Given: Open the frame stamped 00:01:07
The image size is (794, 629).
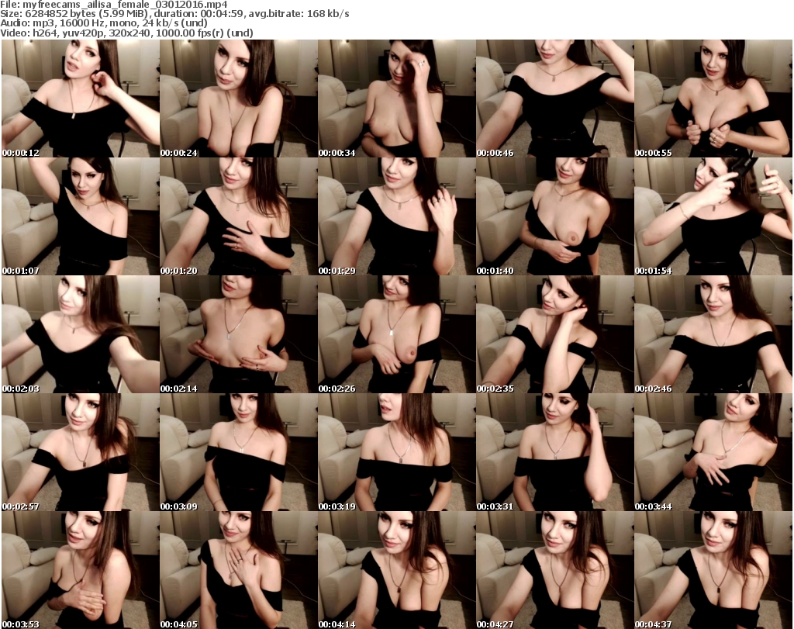Looking at the screenshot, I should 81,216.
